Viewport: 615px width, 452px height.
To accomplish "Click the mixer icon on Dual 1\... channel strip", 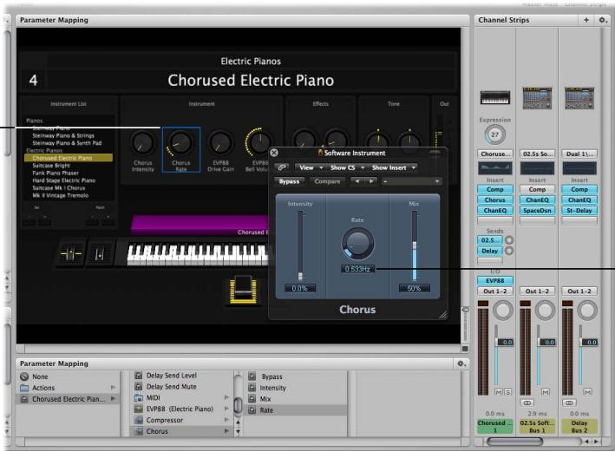I will point(579,98).
